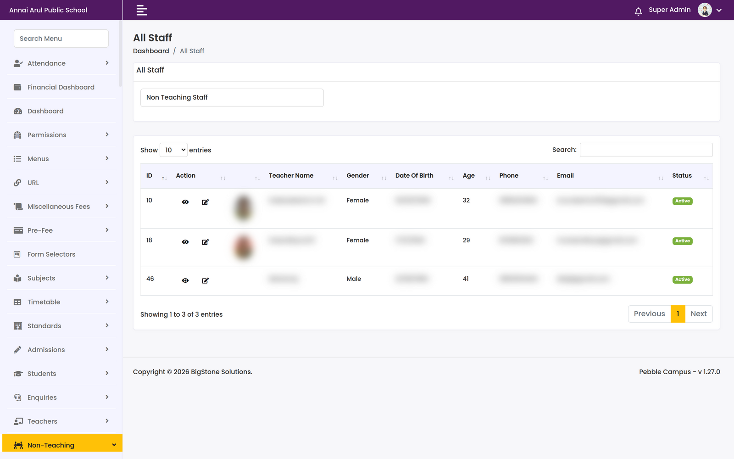Open the Admissions menu item

click(x=61, y=350)
